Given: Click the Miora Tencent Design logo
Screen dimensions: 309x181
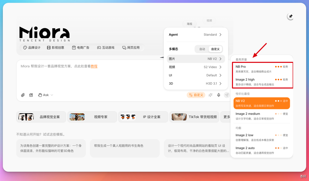Looking at the screenshot, I should pyautogui.click(x=45, y=34).
